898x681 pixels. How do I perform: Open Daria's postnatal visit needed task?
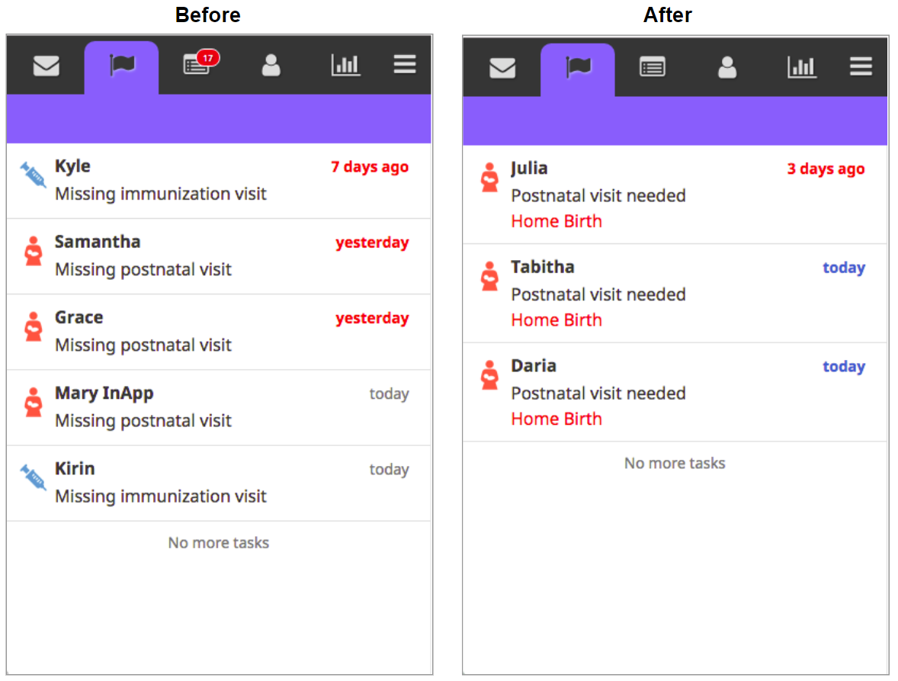(675, 392)
